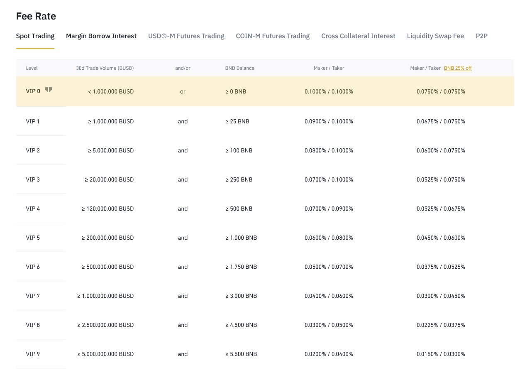Click the VIP 5 level cell
This screenshot has height=378, width=515.
point(33,238)
